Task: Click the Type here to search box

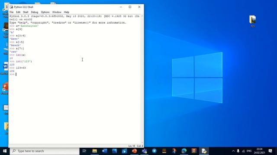Action: (x=45, y=151)
